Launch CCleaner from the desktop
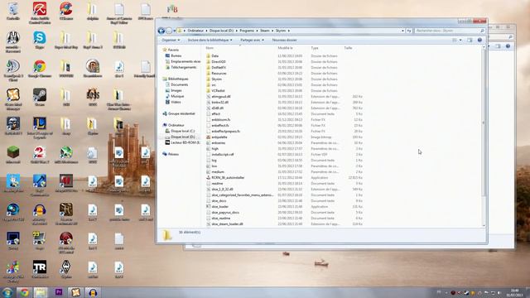The width and height of the screenshot is (530, 298). 66,11
